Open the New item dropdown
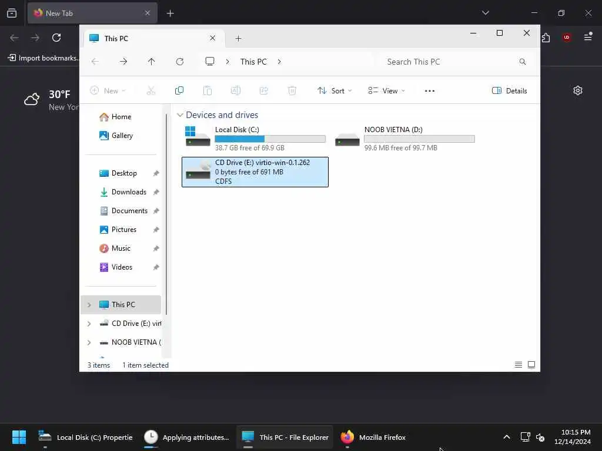 108,91
